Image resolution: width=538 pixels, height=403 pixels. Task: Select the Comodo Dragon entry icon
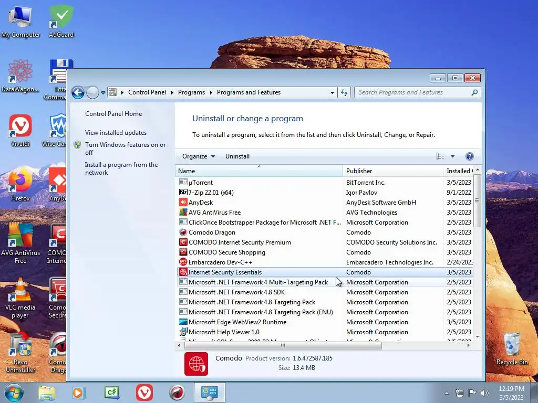click(183, 232)
